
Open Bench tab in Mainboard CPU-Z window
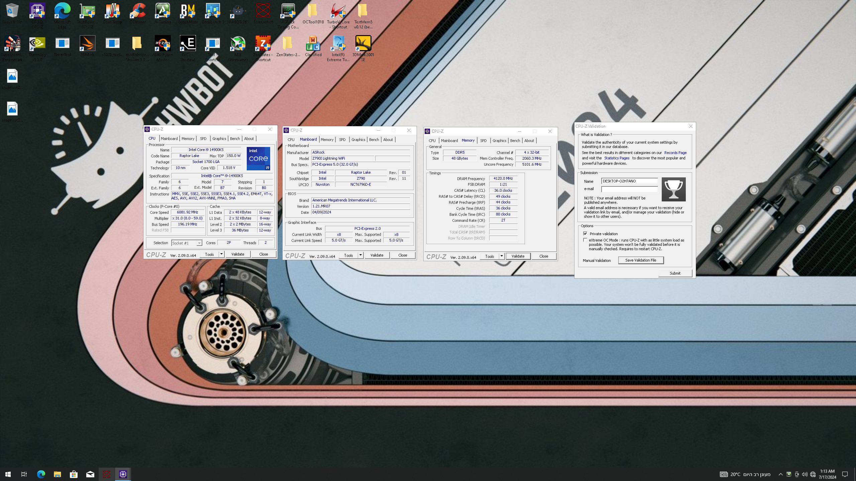point(374,140)
